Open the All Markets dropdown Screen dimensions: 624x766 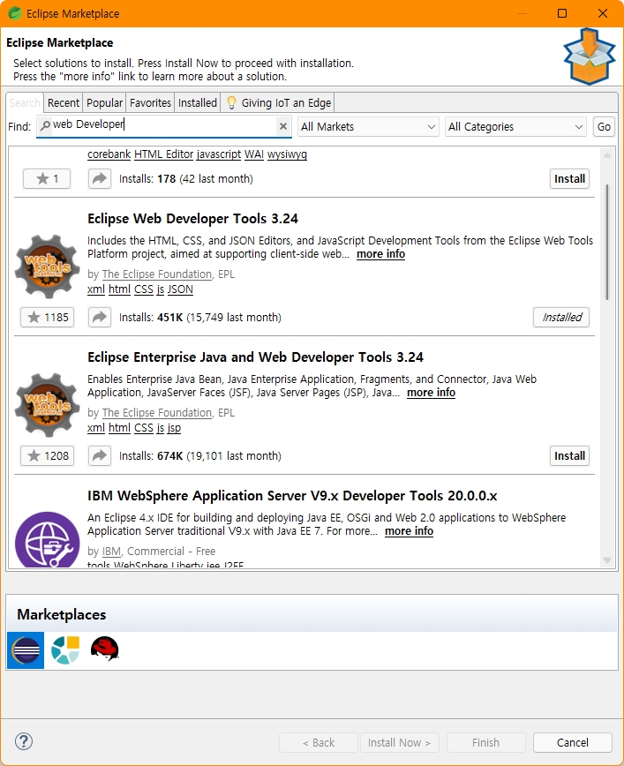368,126
